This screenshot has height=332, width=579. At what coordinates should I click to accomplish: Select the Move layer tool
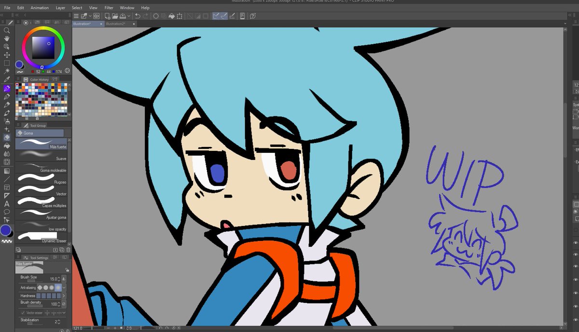(7, 55)
